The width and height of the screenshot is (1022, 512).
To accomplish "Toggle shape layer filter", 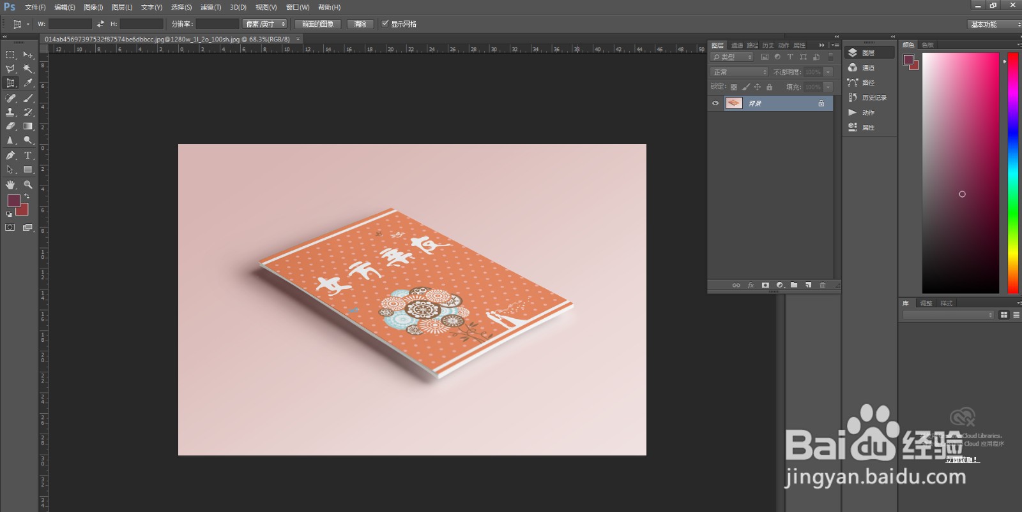I will (803, 57).
